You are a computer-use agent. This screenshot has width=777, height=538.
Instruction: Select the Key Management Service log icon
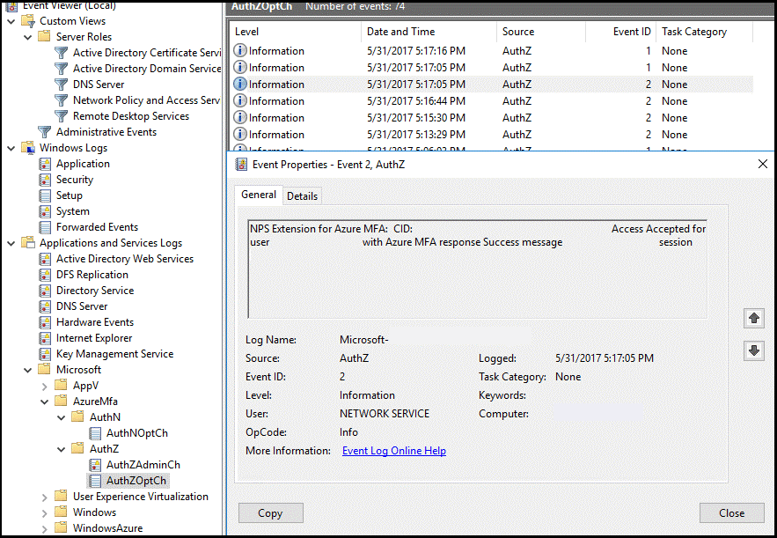point(44,353)
